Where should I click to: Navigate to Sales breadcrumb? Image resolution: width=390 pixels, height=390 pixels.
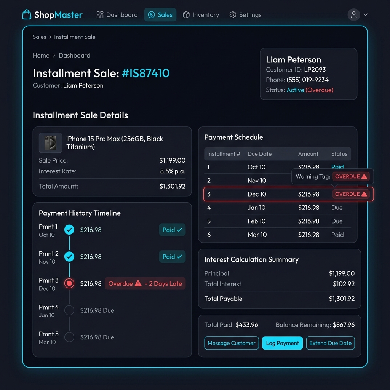point(39,37)
